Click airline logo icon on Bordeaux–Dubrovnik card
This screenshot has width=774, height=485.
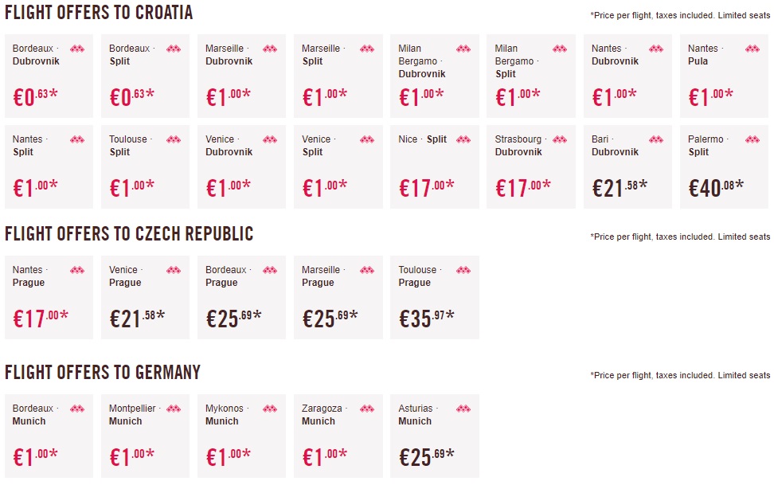point(77,49)
